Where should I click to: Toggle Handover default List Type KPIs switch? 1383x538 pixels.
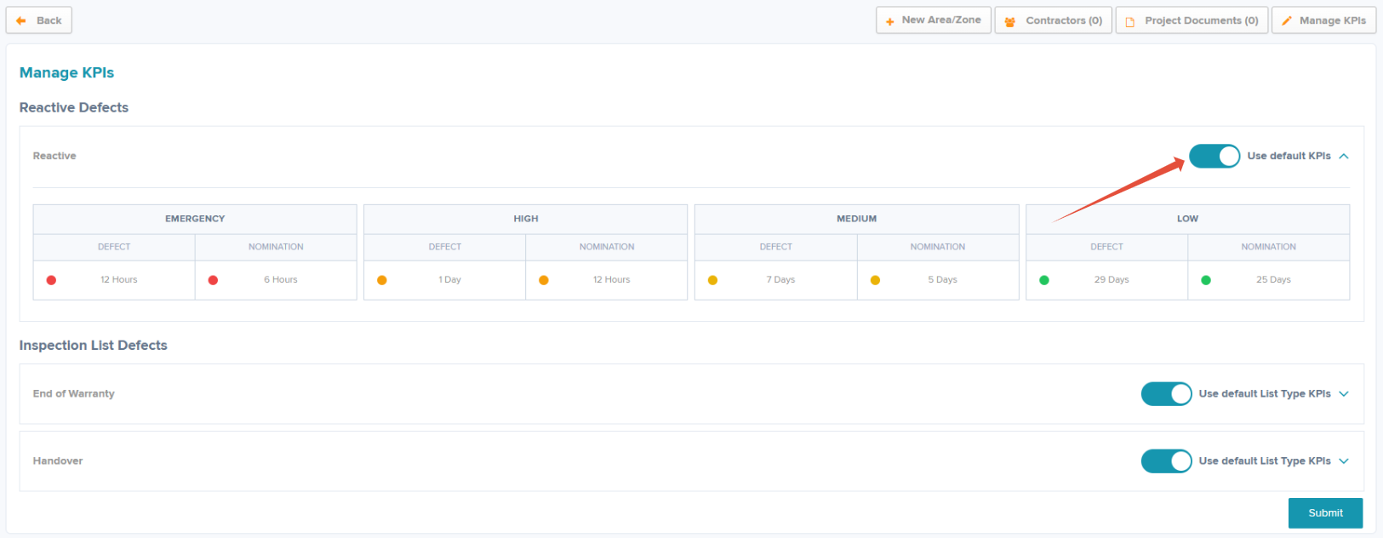pyautogui.click(x=1166, y=461)
